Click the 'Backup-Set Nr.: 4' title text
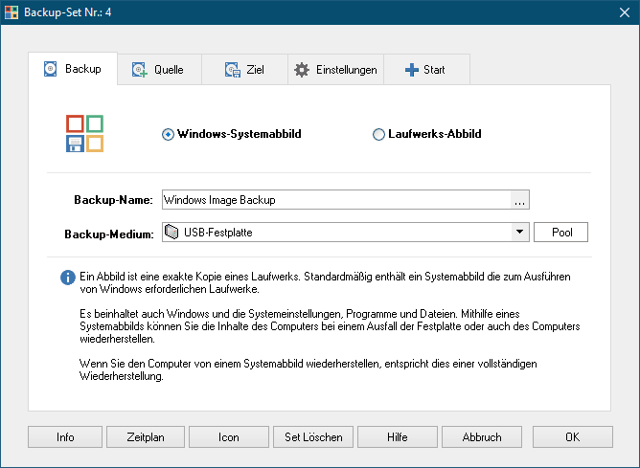The height and width of the screenshot is (468, 640). coord(67,12)
